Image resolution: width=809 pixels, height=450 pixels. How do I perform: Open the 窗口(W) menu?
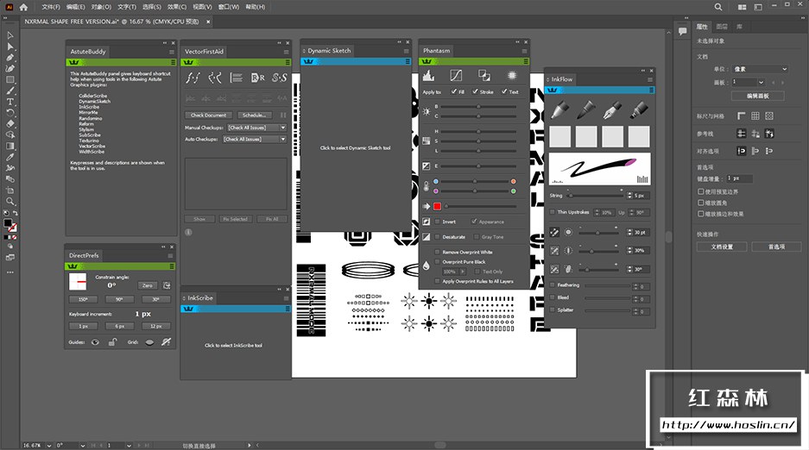[229, 7]
